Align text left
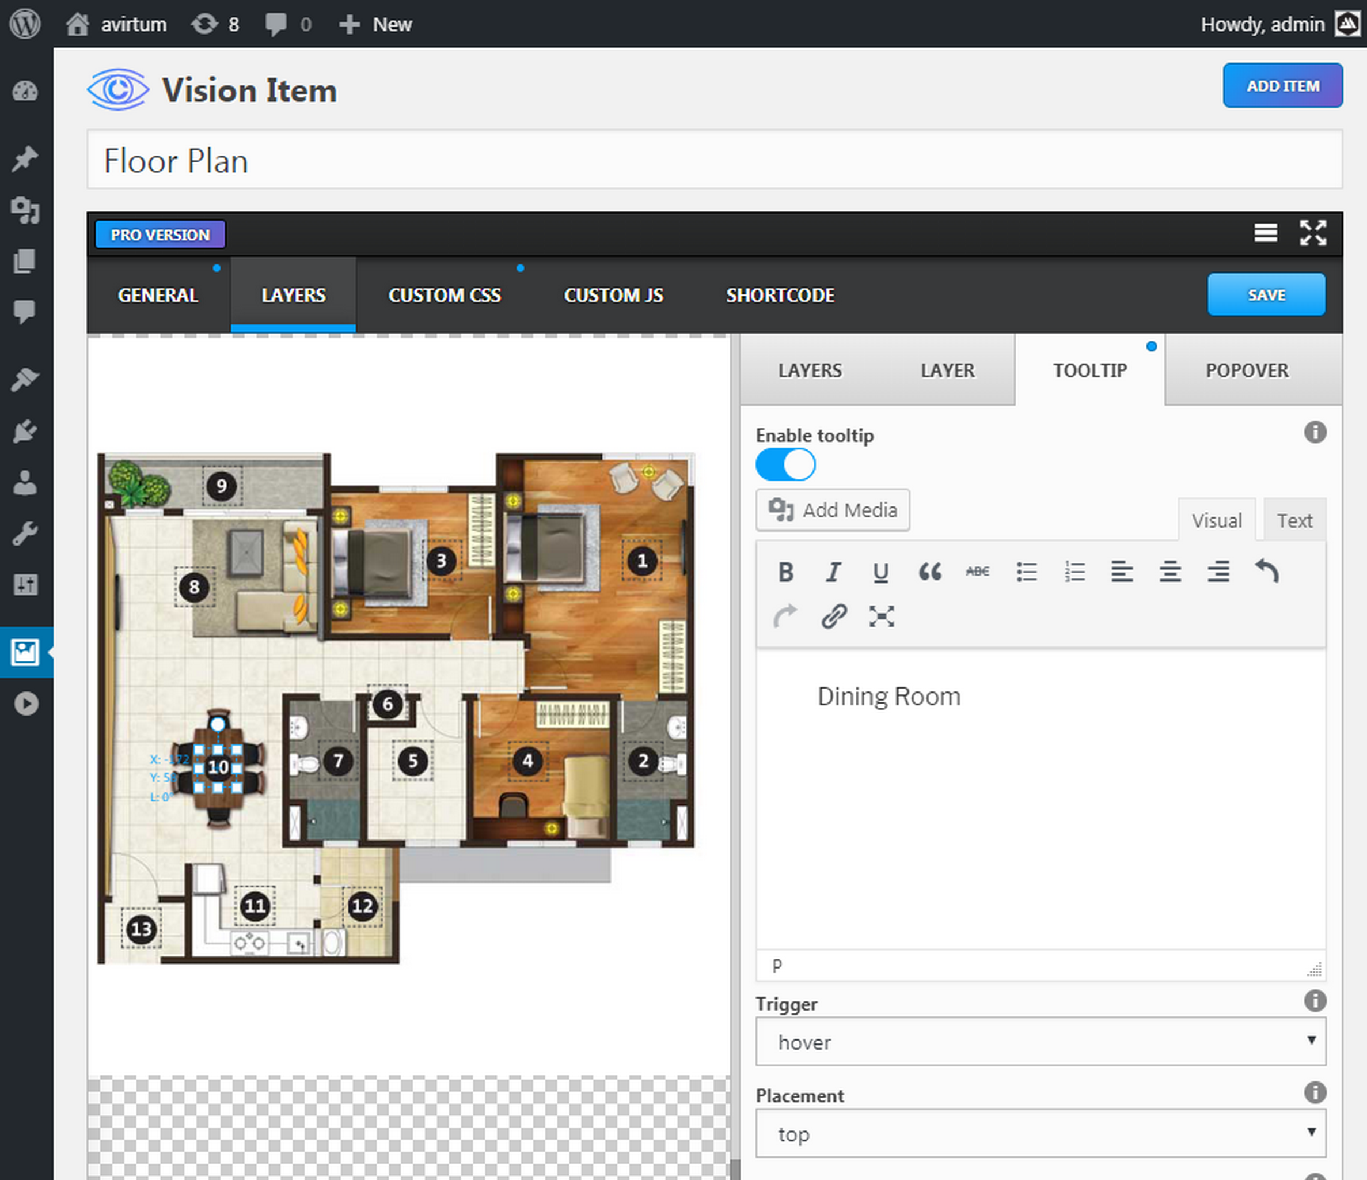The height and width of the screenshot is (1180, 1367). (1122, 572)
